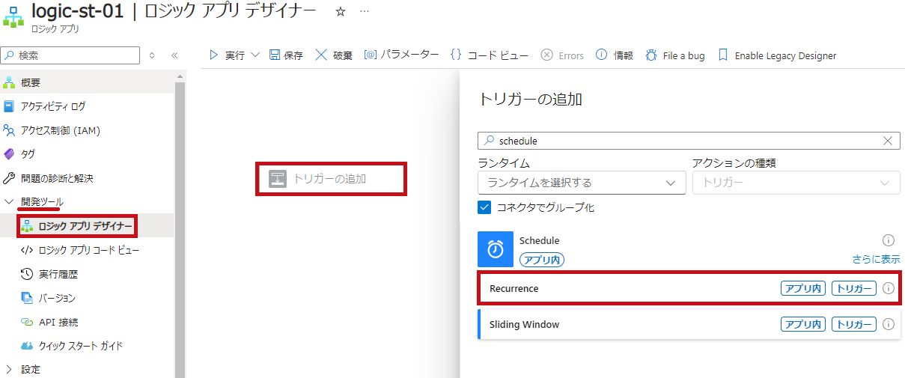This screenshot has width=905, height=378.
Task: Open 問題の診断と解決 in sidebar
Action: point(87,178)
